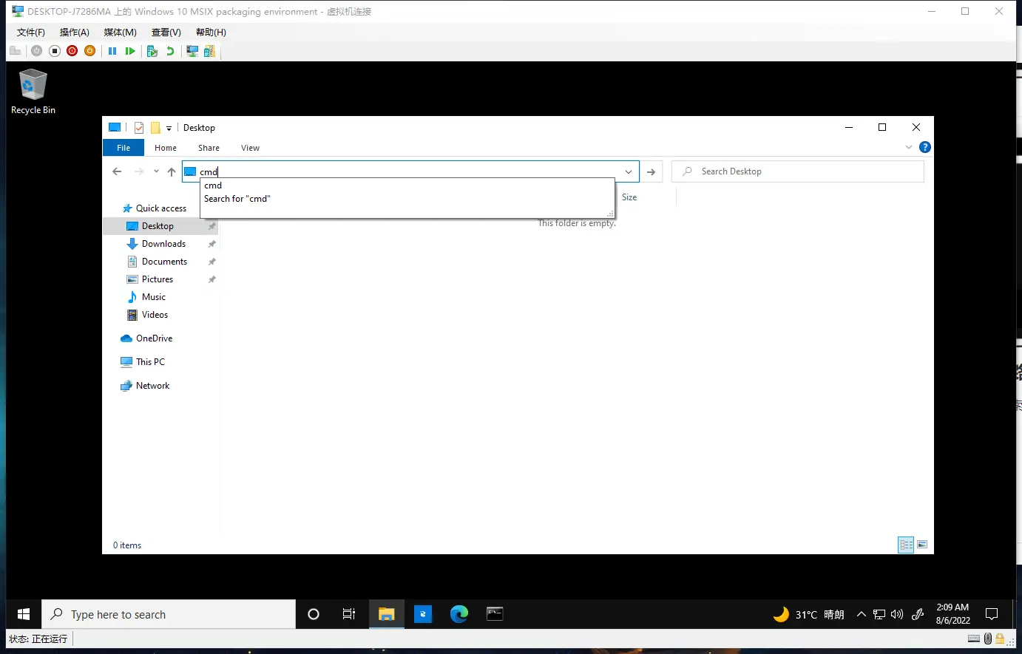The width and height of the screenshot is (1022, 654).
Task: Click the volume speaker tray icon
Action: pyautogui.click(x=897, y=615)
